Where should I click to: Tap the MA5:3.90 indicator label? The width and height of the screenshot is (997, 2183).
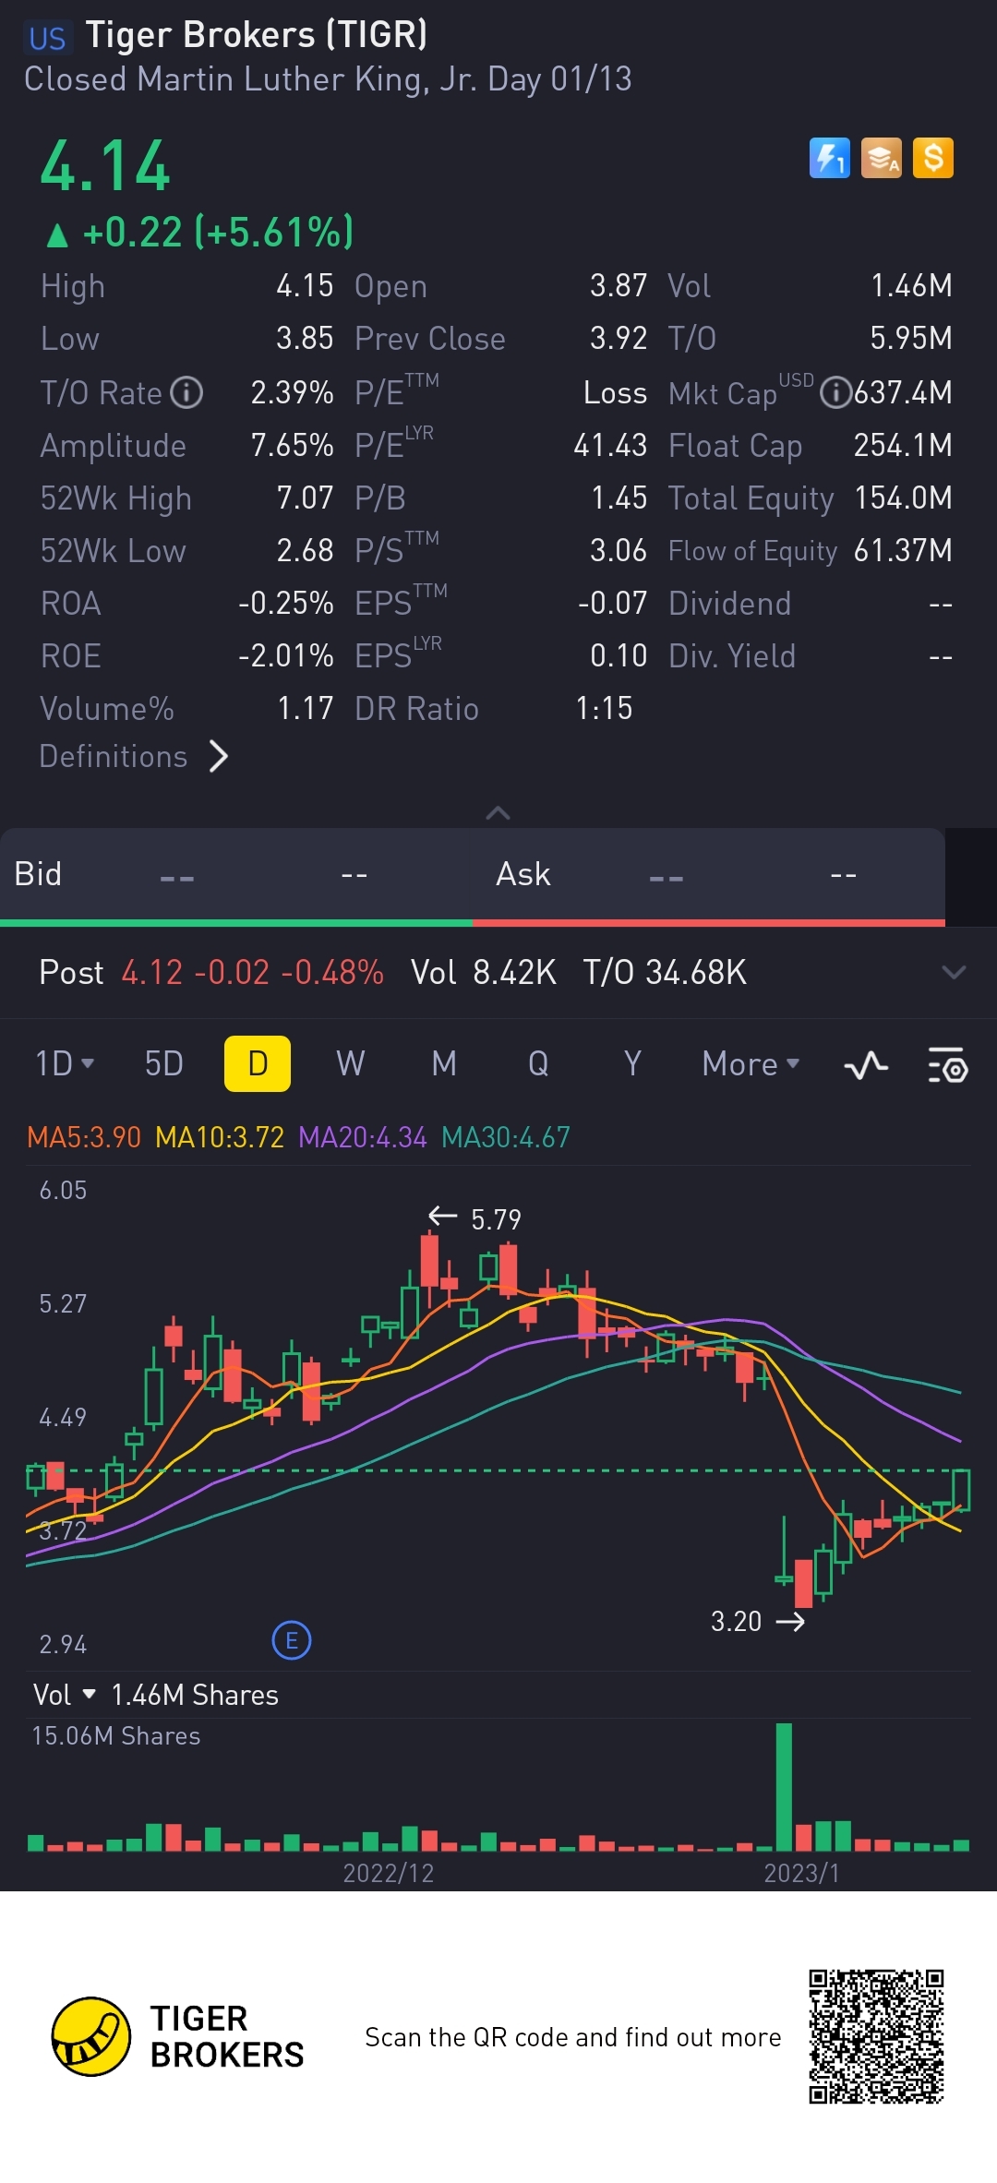tap(84, 1137)
